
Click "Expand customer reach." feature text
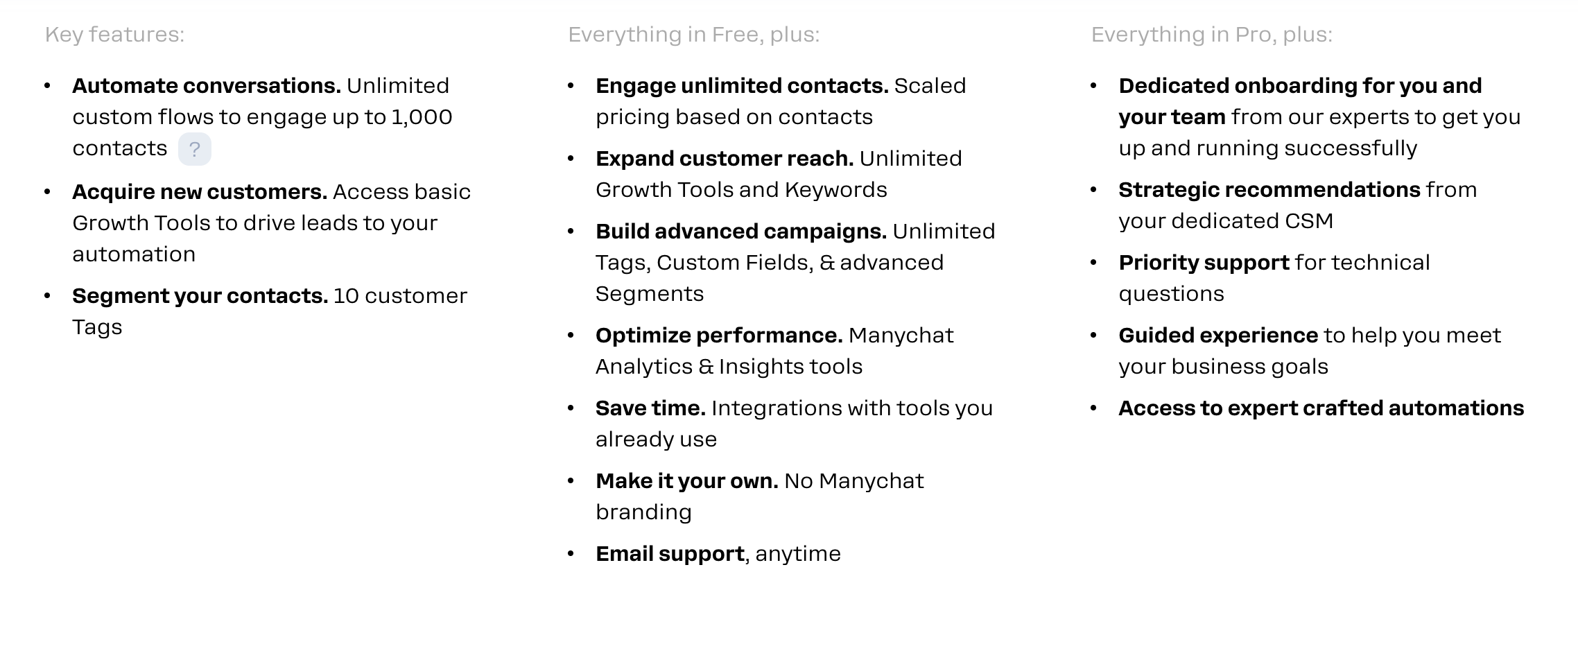tap(725, 159)
